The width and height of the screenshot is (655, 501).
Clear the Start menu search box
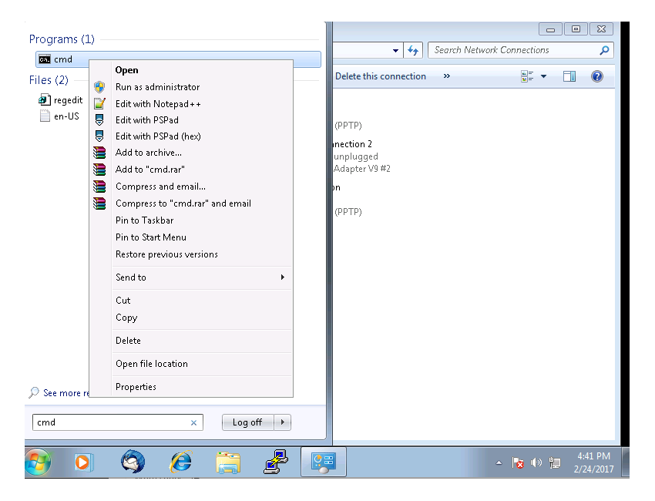[194, 423]
